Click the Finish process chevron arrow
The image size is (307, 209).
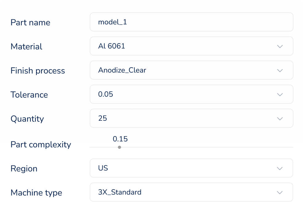tap(280, 70)
